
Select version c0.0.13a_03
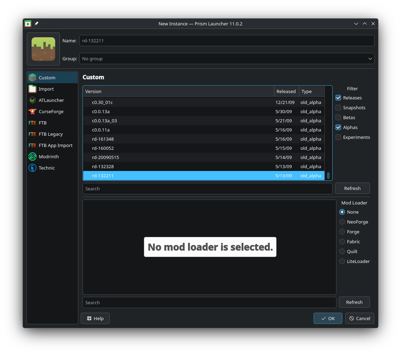coord(204,121)
